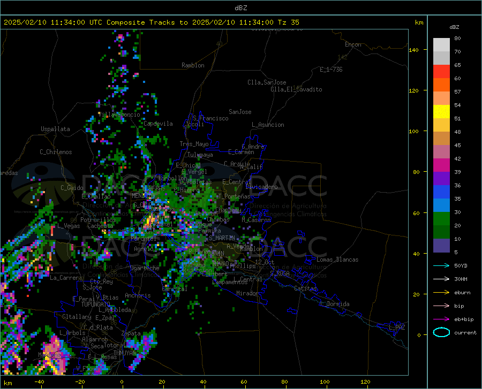Click the C_Guido map label
The height and width of the screenshot is (389, 482).
pos(72,188)
